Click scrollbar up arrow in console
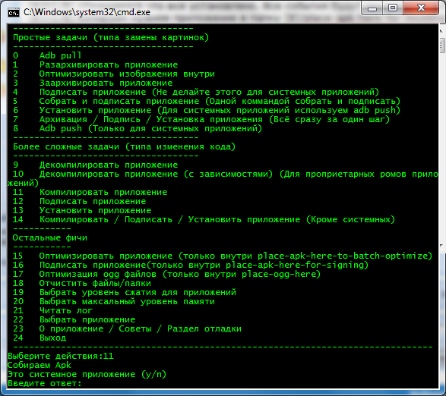The width and height of the screenshot is (446, 396). point(442,30)
